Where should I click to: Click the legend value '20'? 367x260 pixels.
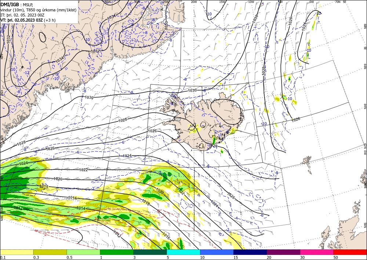coord(269,257)
